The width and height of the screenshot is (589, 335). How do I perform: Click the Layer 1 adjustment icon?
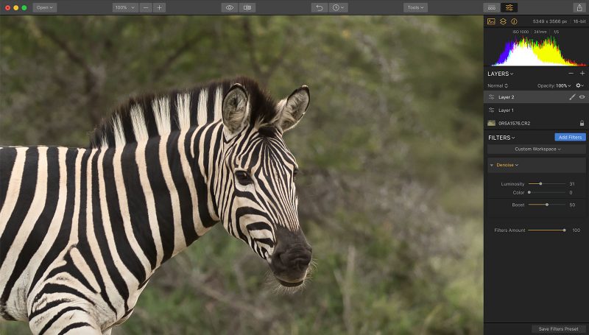click(491, 110)
